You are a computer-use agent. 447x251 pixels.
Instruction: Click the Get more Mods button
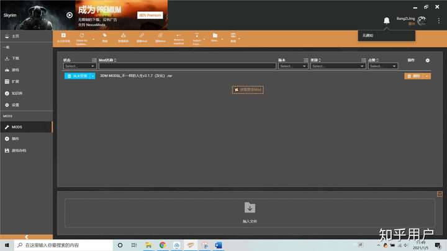pos(248,90)
